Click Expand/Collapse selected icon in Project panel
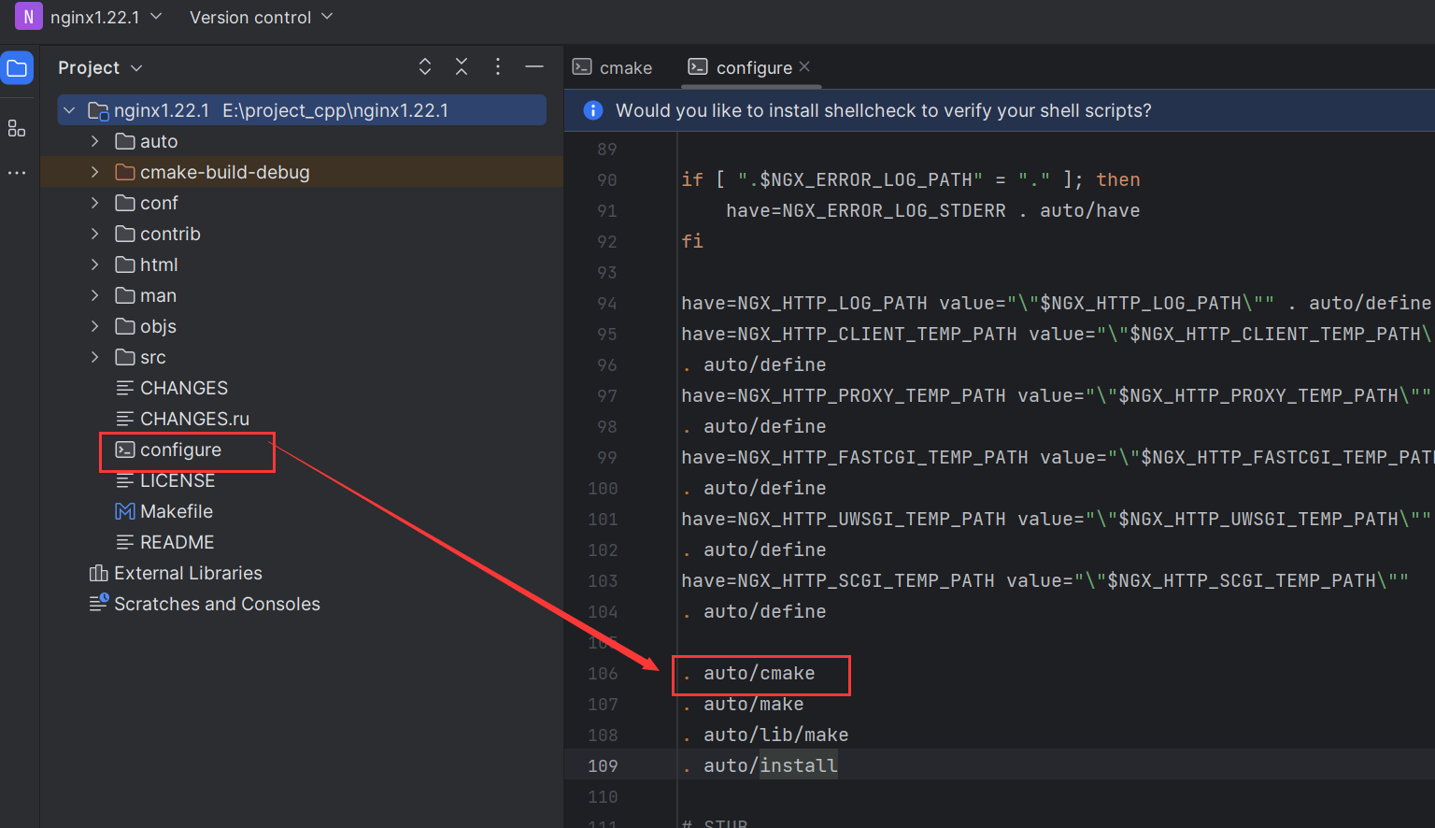This screenshot has width=1435, height=828. pyautogui.click(x=425, y=67)
